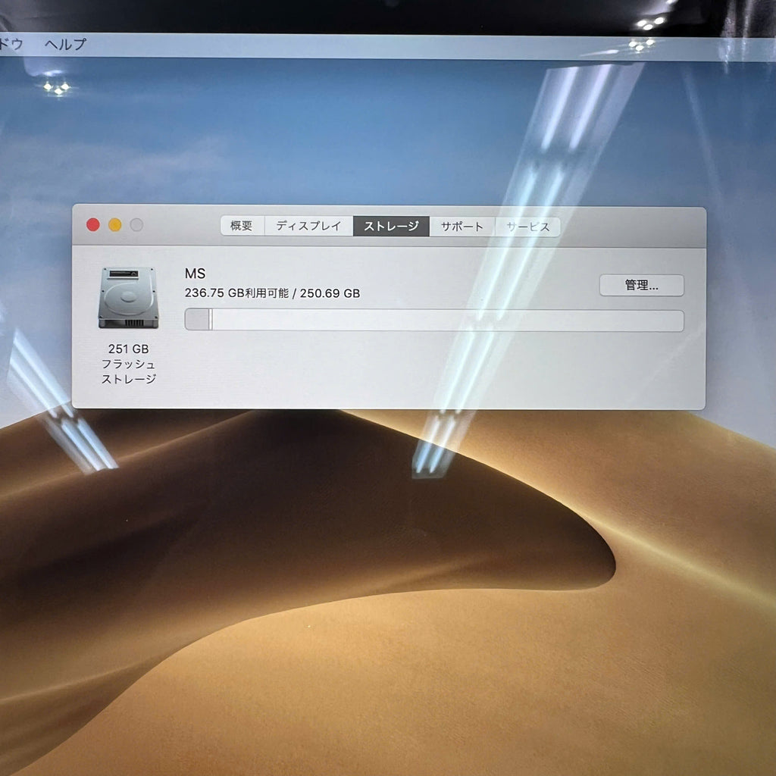Screen dimensions: 776x776
Task: Open the サービス tab
Action: (x=527, y=227)
